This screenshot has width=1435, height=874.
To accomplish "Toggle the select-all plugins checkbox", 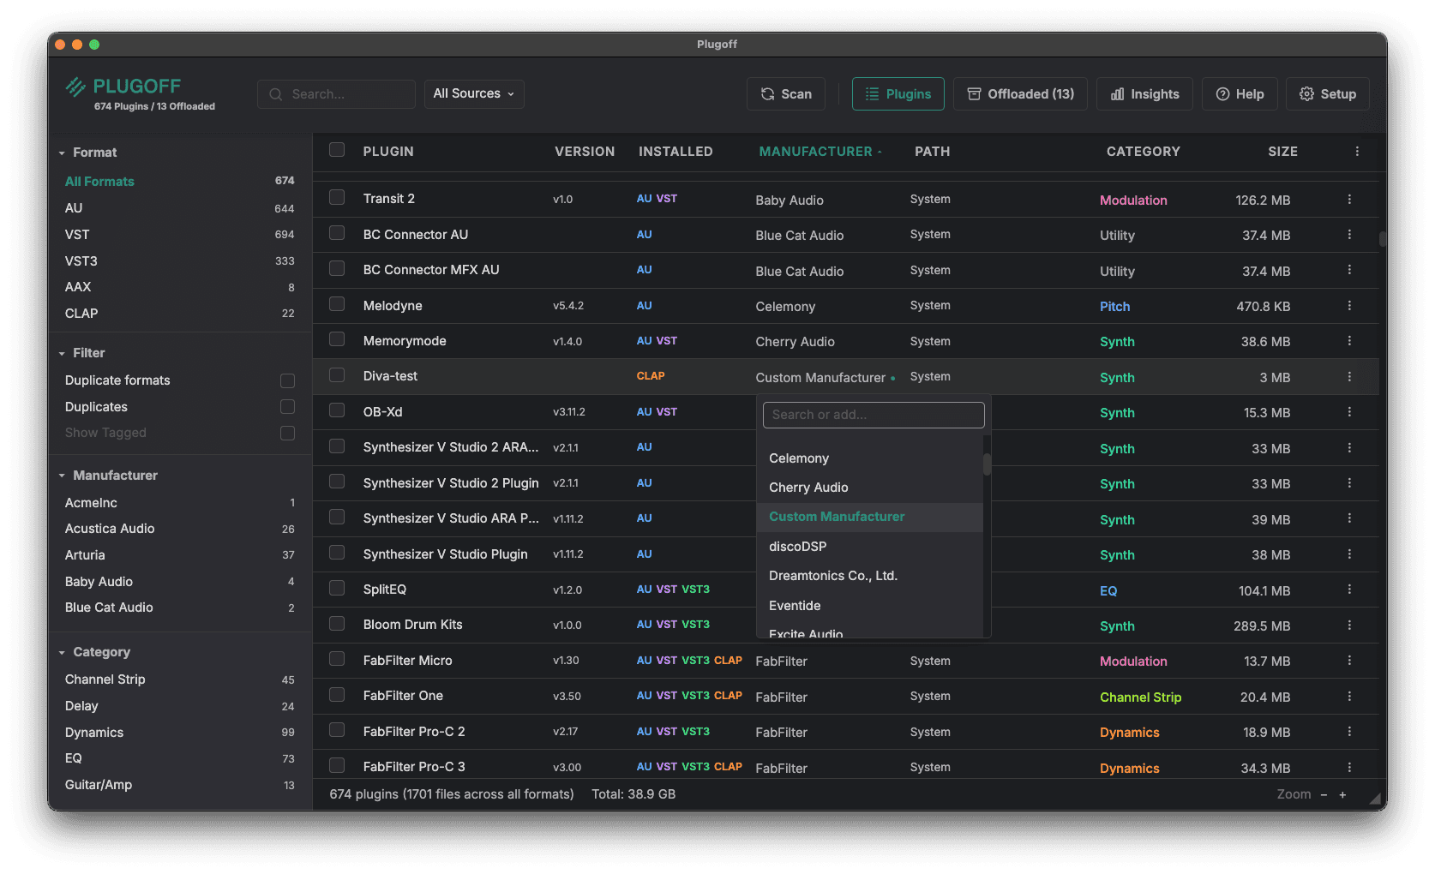I will (x=337, y=150).
